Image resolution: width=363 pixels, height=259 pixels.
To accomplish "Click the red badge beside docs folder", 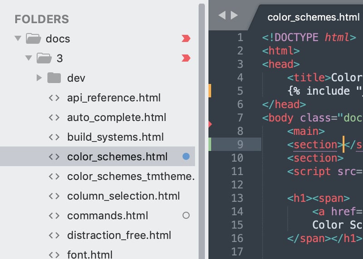I will (186, 38).
